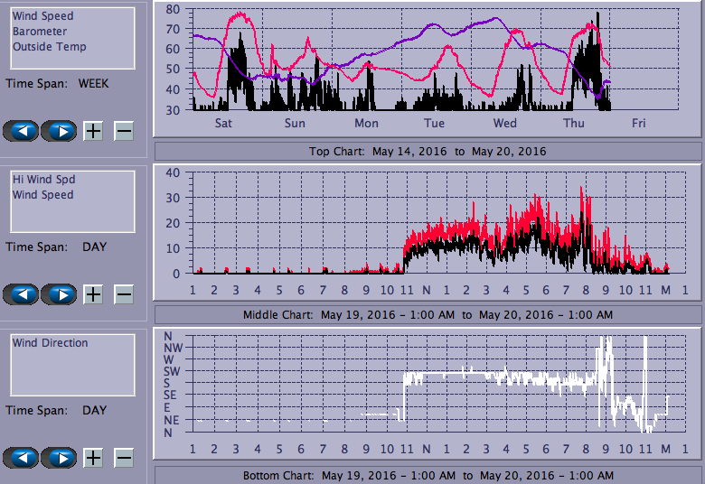705x484 pixels.
Task: Click the Bottom Chart date range bar
Action: tap(428, 475)
